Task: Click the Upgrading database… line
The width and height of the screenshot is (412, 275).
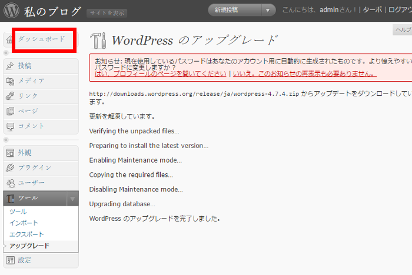Action: point(122,204)
